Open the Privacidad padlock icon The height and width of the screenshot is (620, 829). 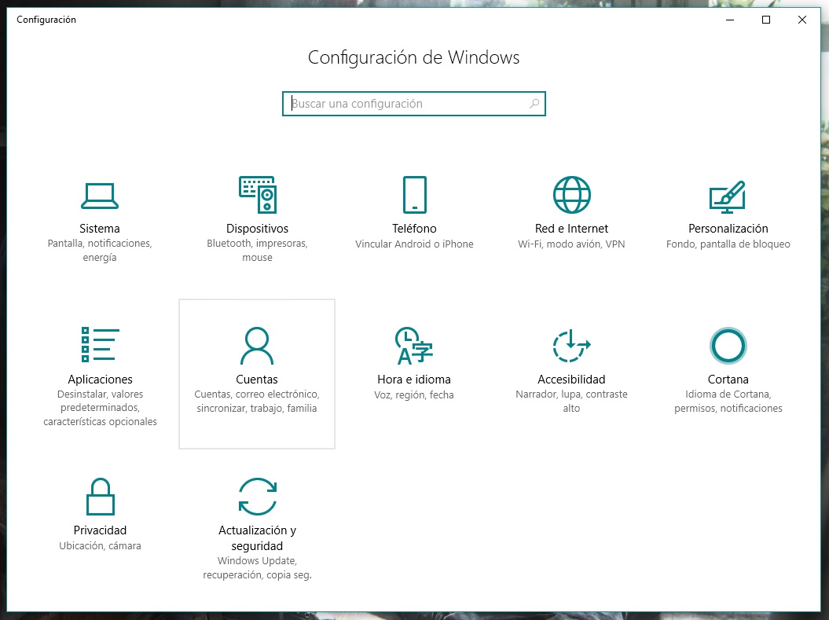(100, 497)
